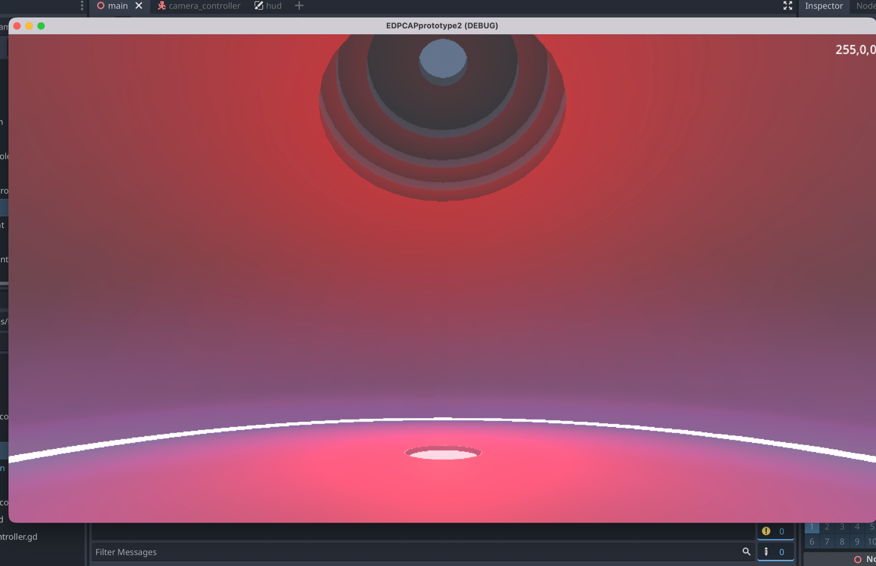Viewport: 876px width, 566px height.
Task: Toggle distraction-free mode icon
Action: [x=787, y=6]
